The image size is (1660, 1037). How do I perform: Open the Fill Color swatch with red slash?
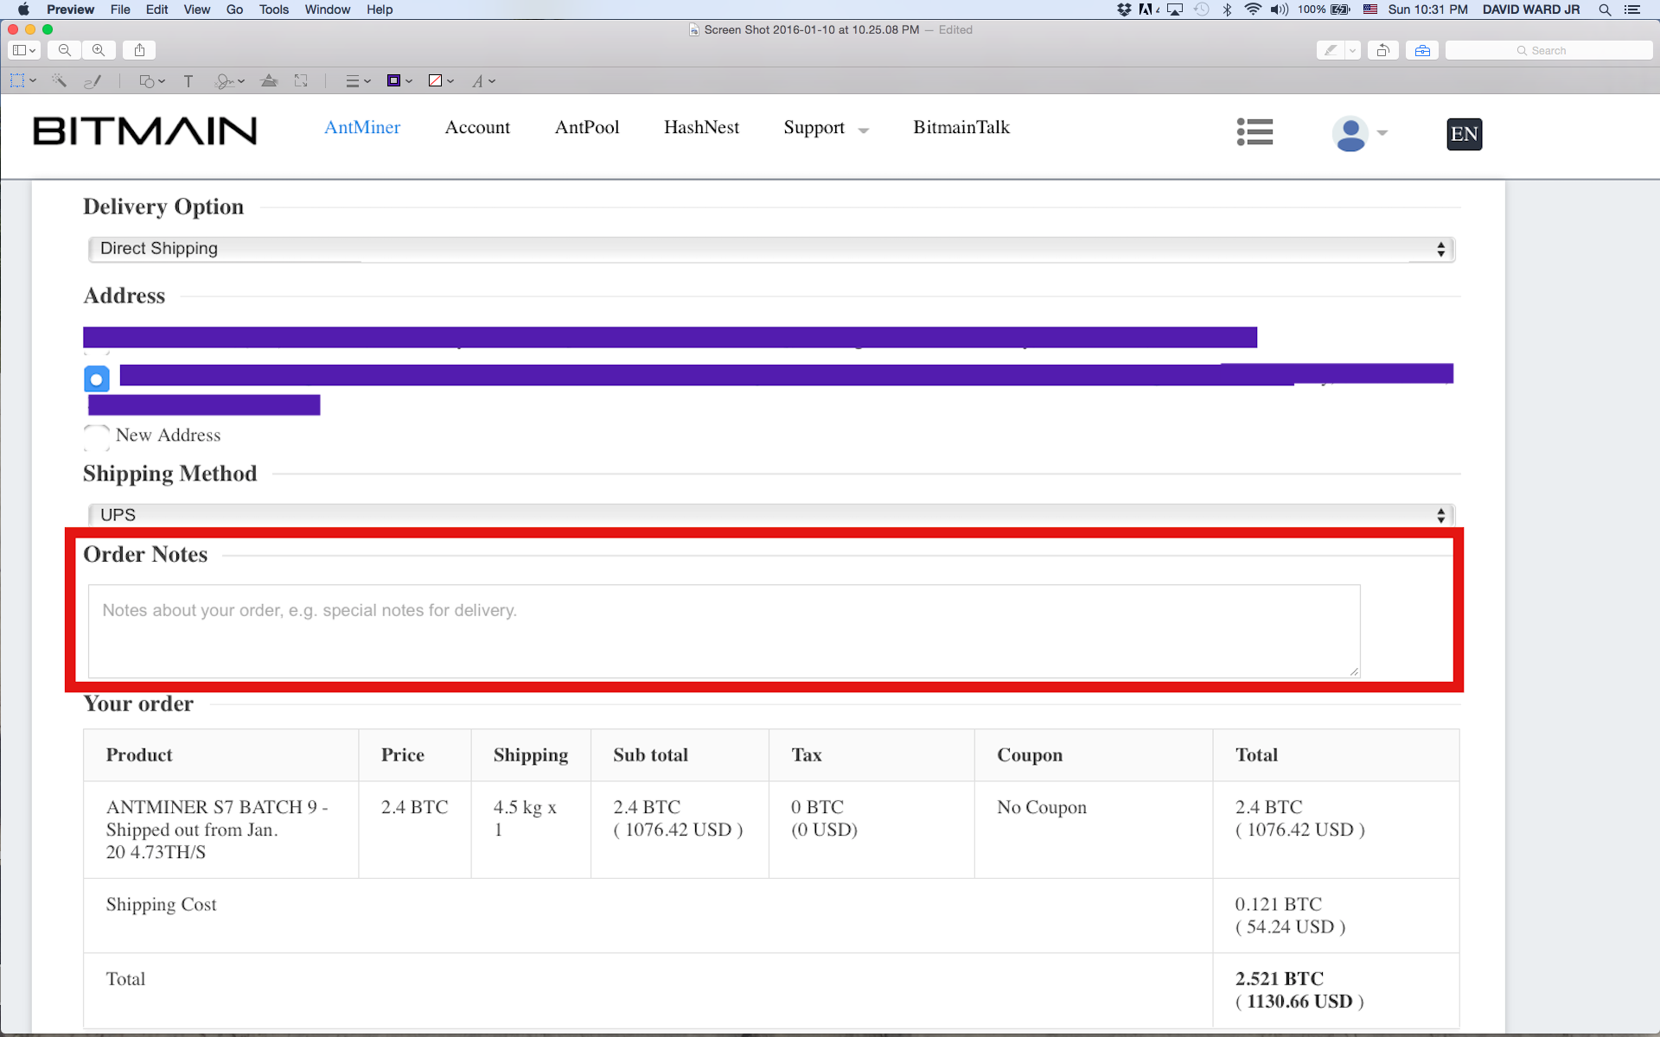[x=441, y=81]
